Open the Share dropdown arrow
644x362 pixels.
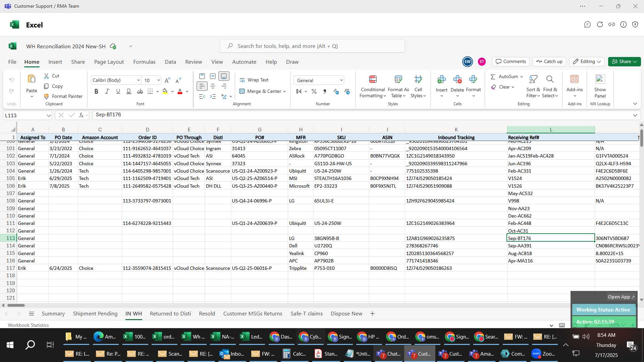click(x=635, y=62)
